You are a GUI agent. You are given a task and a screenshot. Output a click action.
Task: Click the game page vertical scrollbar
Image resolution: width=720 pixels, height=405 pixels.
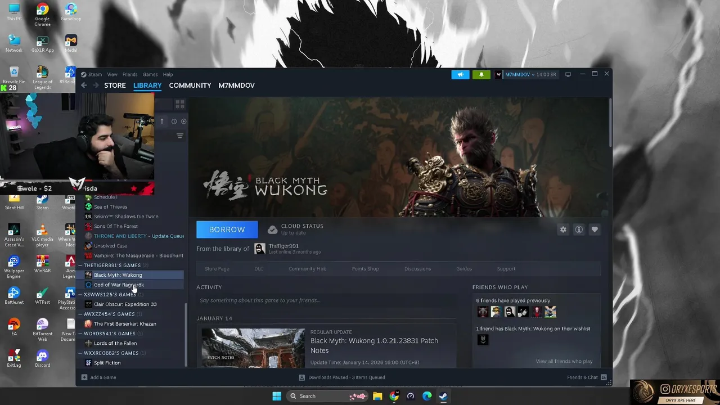[610, 124]
